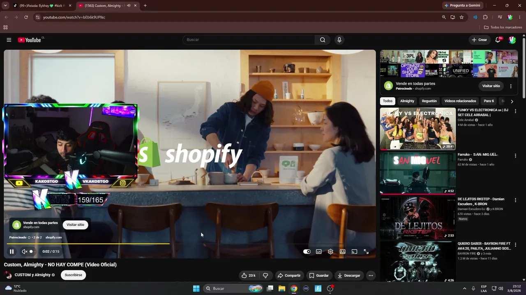Open a new browser tab
This screenshot has height=295, width=526.
(145, 6)
